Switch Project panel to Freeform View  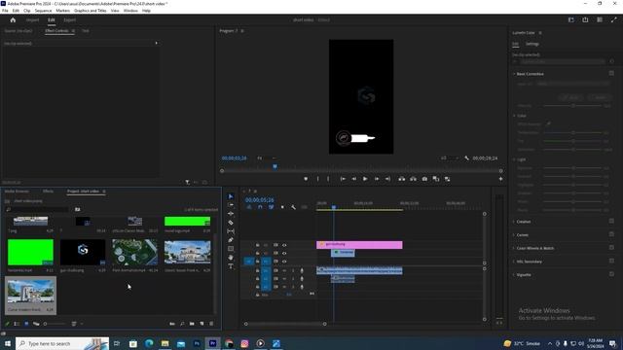pos(36,324)
